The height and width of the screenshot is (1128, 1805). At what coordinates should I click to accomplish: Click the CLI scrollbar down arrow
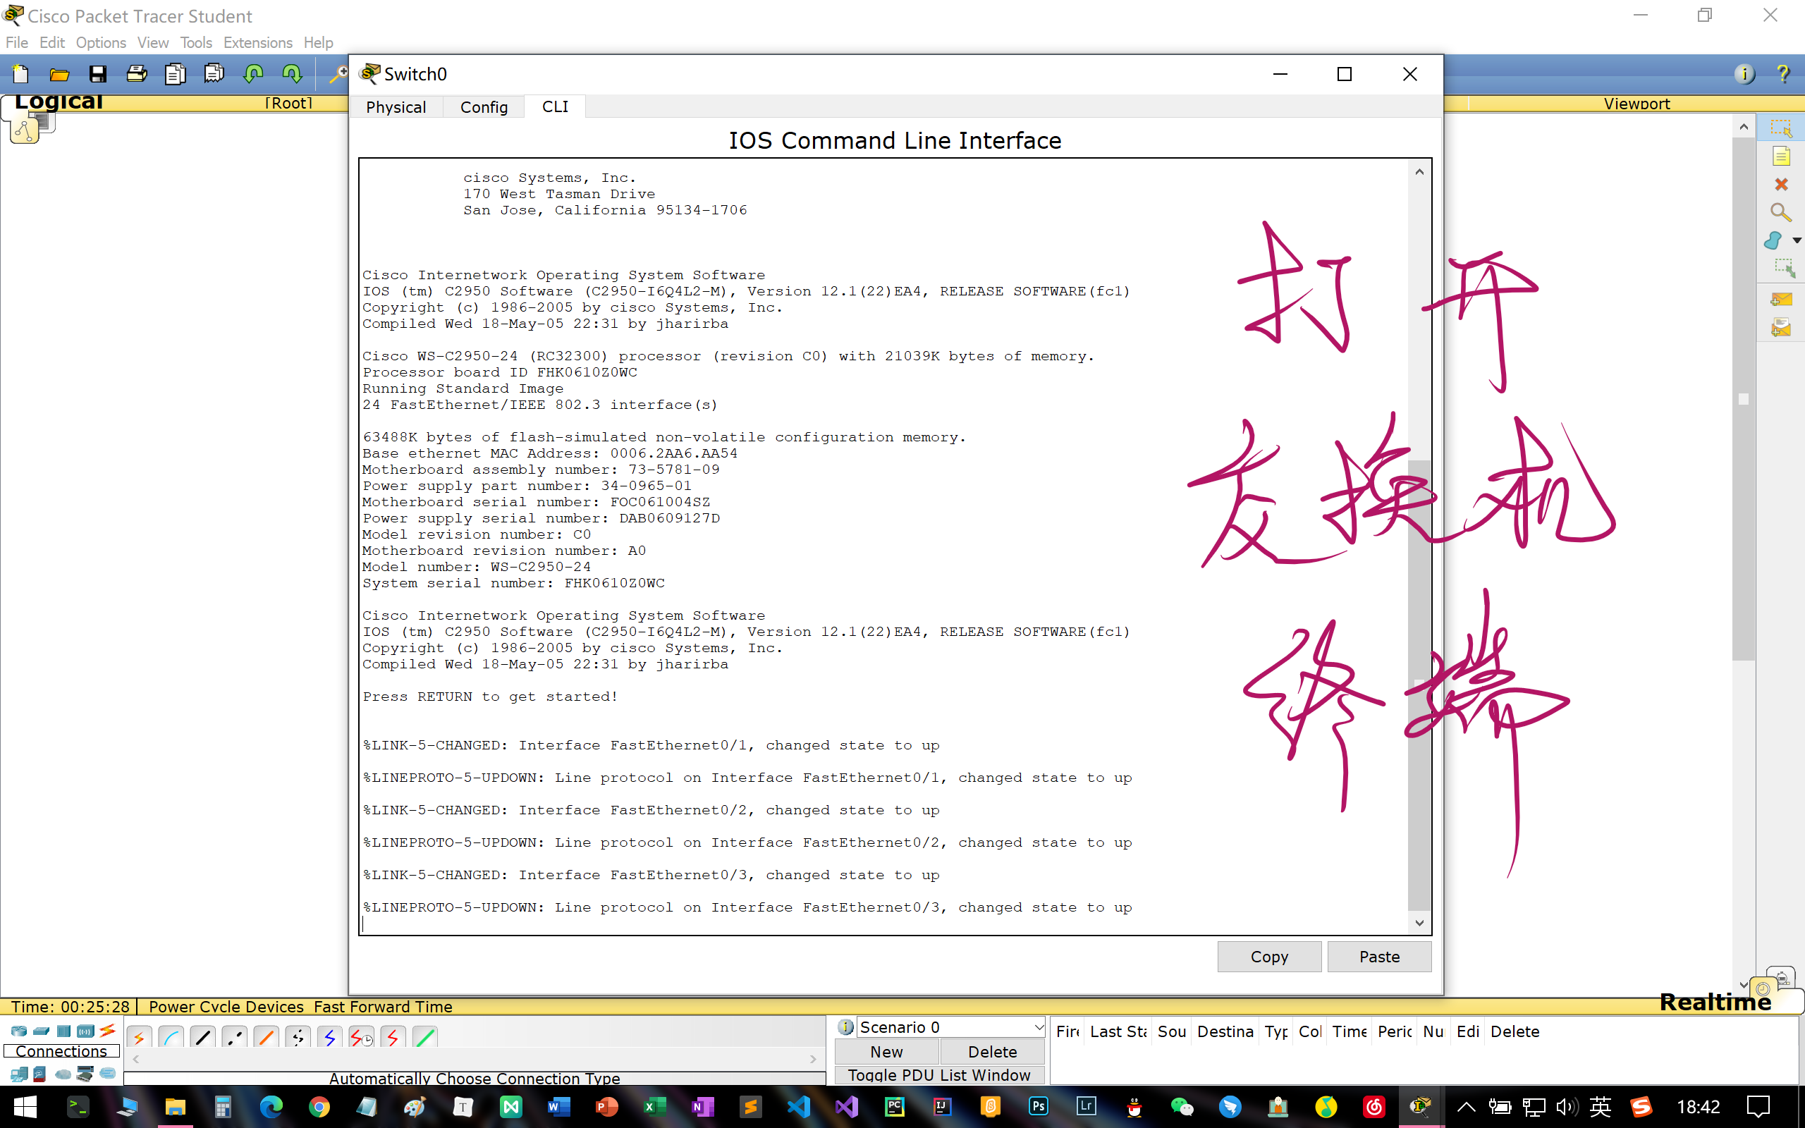pos(1419,923)
